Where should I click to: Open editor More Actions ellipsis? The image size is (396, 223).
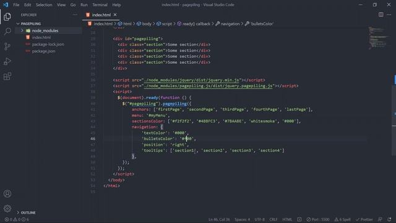[389, 15]
